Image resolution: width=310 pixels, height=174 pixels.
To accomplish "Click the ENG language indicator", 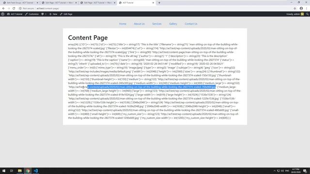I will click(x=287, y=171).
